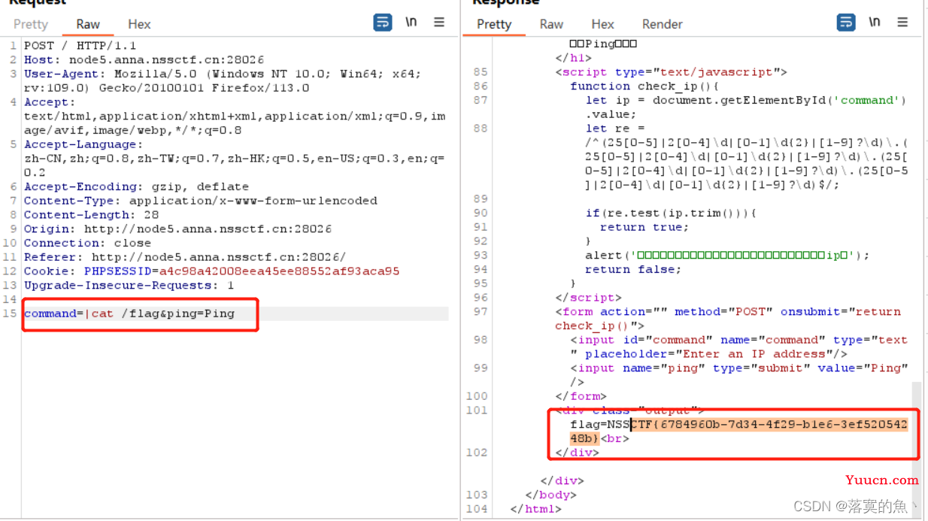
Task: Click the 'Upgrade-Insecure-Requests: 1' header line
Action: coord(129,286)
